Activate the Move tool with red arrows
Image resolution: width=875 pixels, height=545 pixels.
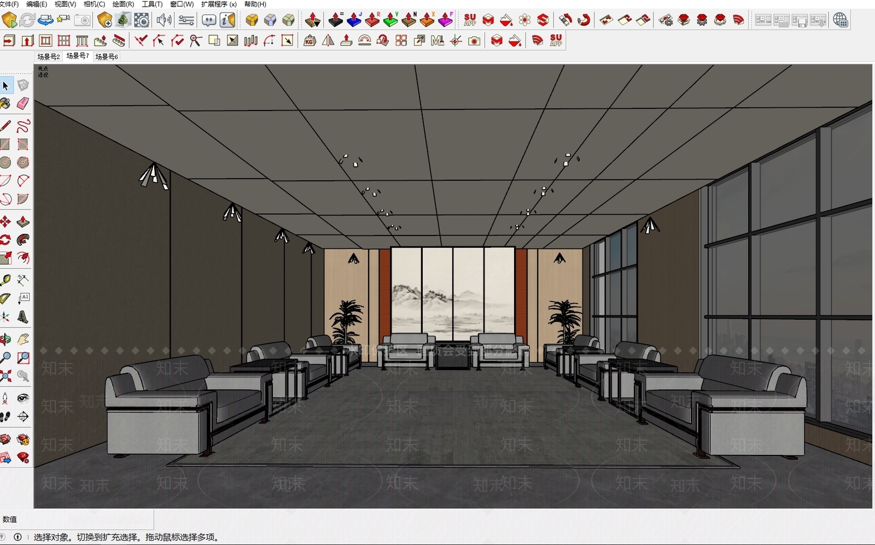[5, 221]
